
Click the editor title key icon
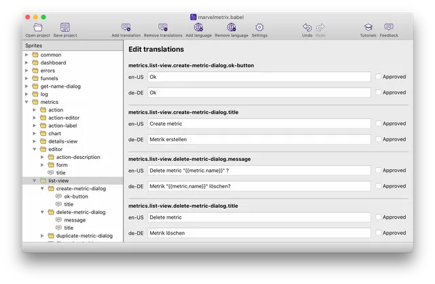(51, 173)
